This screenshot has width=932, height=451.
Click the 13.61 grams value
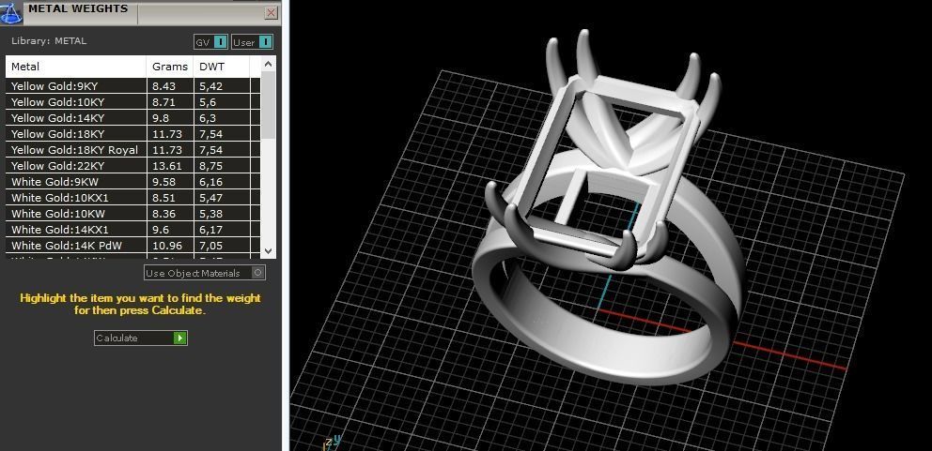point(167,166)
